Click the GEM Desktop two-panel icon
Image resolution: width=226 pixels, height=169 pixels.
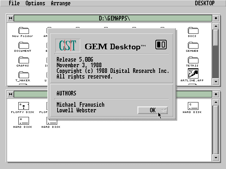tap(161, 45)
